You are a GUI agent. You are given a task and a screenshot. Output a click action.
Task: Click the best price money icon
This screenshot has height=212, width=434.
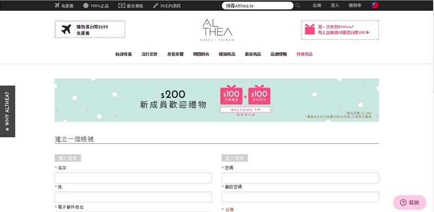122,5
